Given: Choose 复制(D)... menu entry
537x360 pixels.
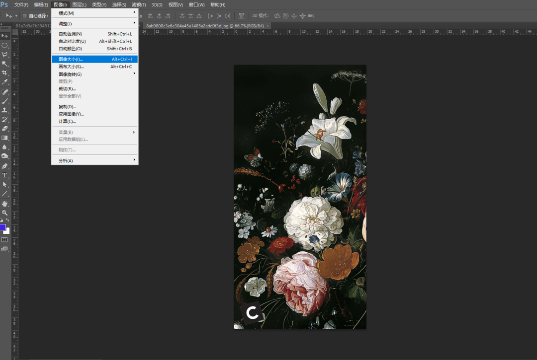Looking at the screenshot, I should point(95,107).
